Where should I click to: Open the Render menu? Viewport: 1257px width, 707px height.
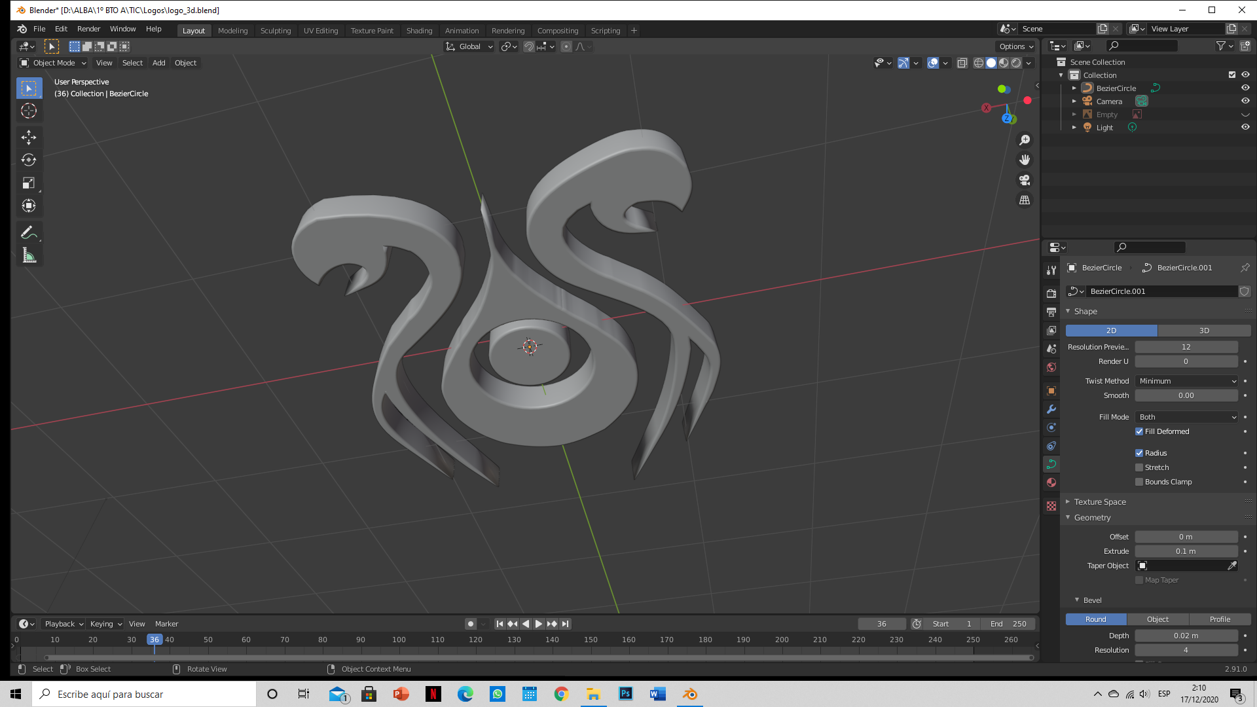[x=88, y=29]
